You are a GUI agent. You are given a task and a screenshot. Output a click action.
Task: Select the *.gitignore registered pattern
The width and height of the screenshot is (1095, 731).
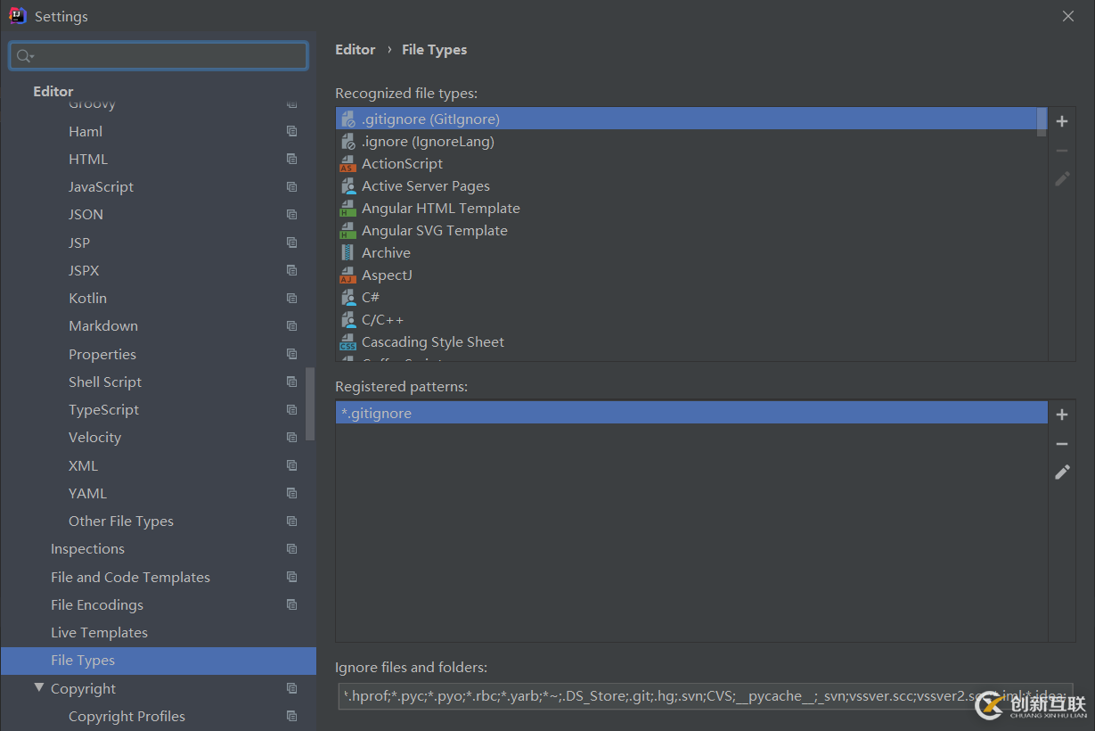coord(377,414)
